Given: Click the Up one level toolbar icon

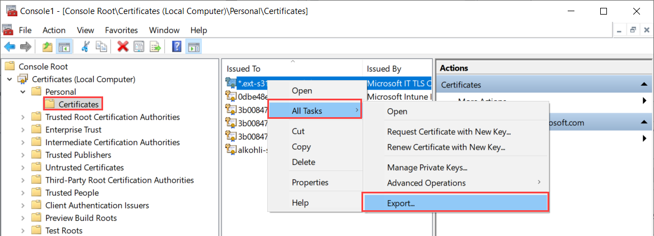Looking at the screenshot, I should pyautogui.click(x=48, y=47).
